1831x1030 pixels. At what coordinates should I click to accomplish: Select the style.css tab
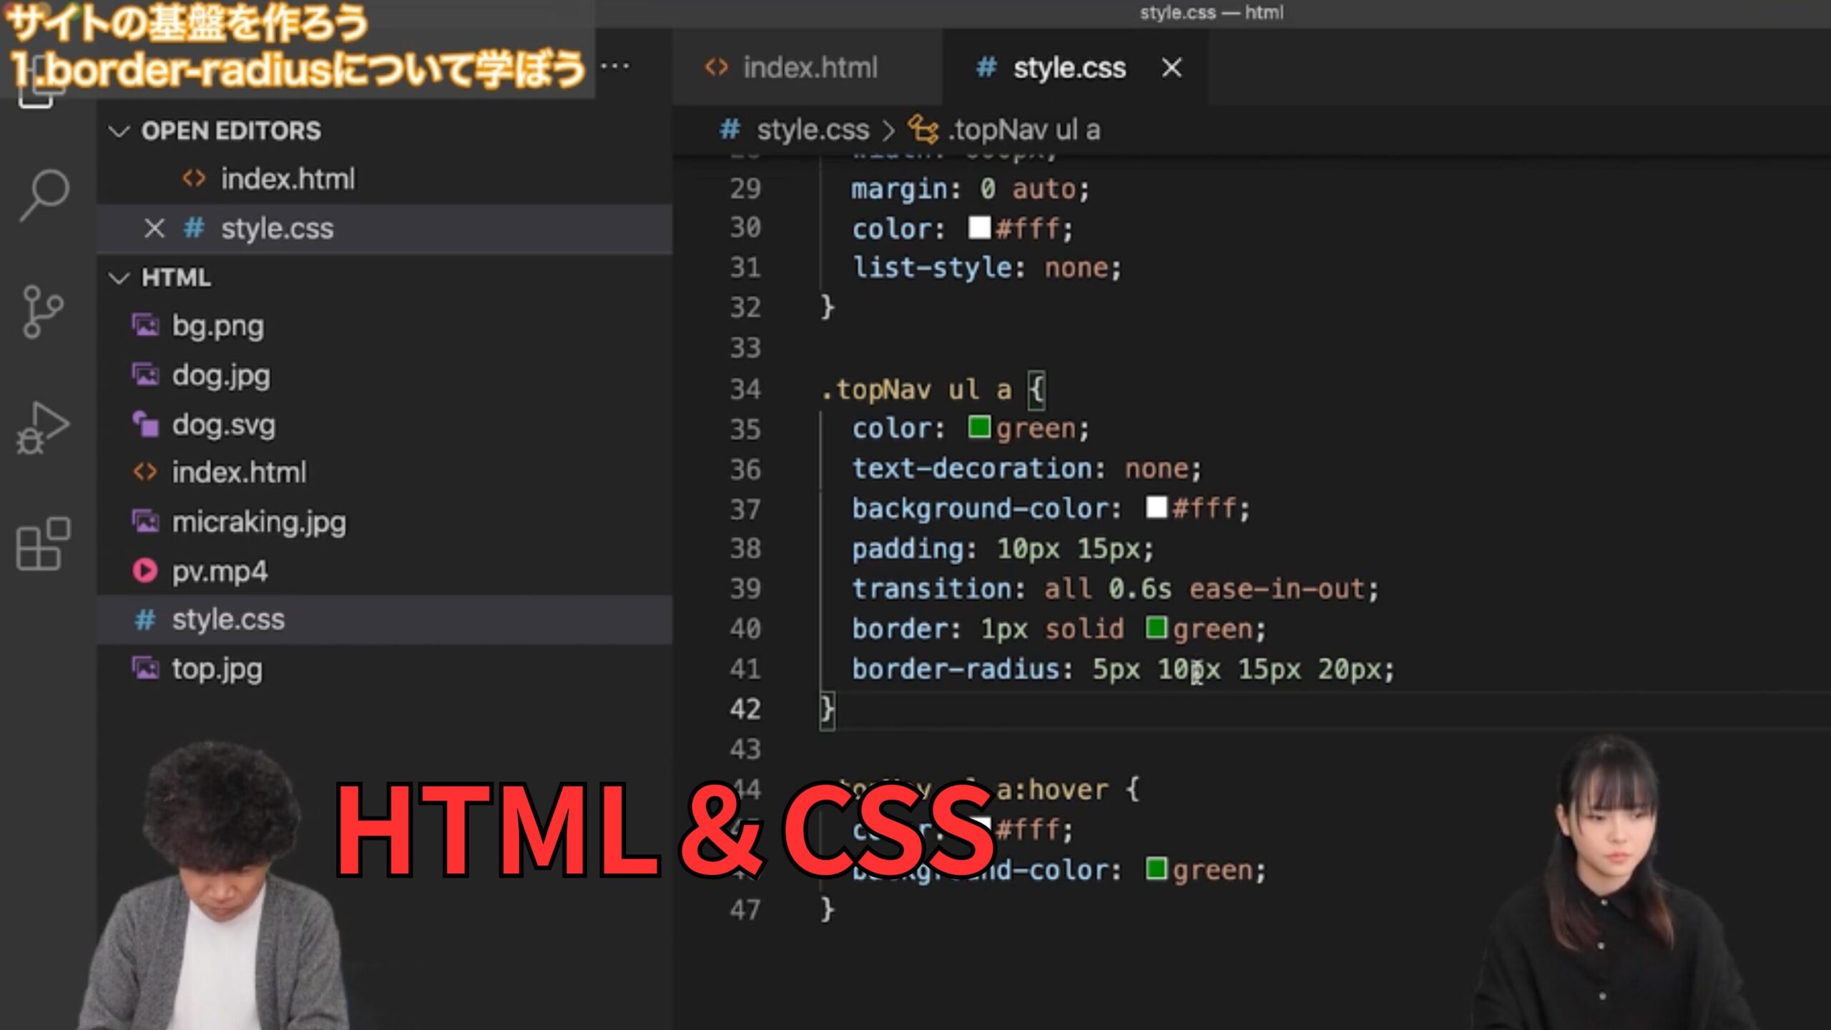1069,68
